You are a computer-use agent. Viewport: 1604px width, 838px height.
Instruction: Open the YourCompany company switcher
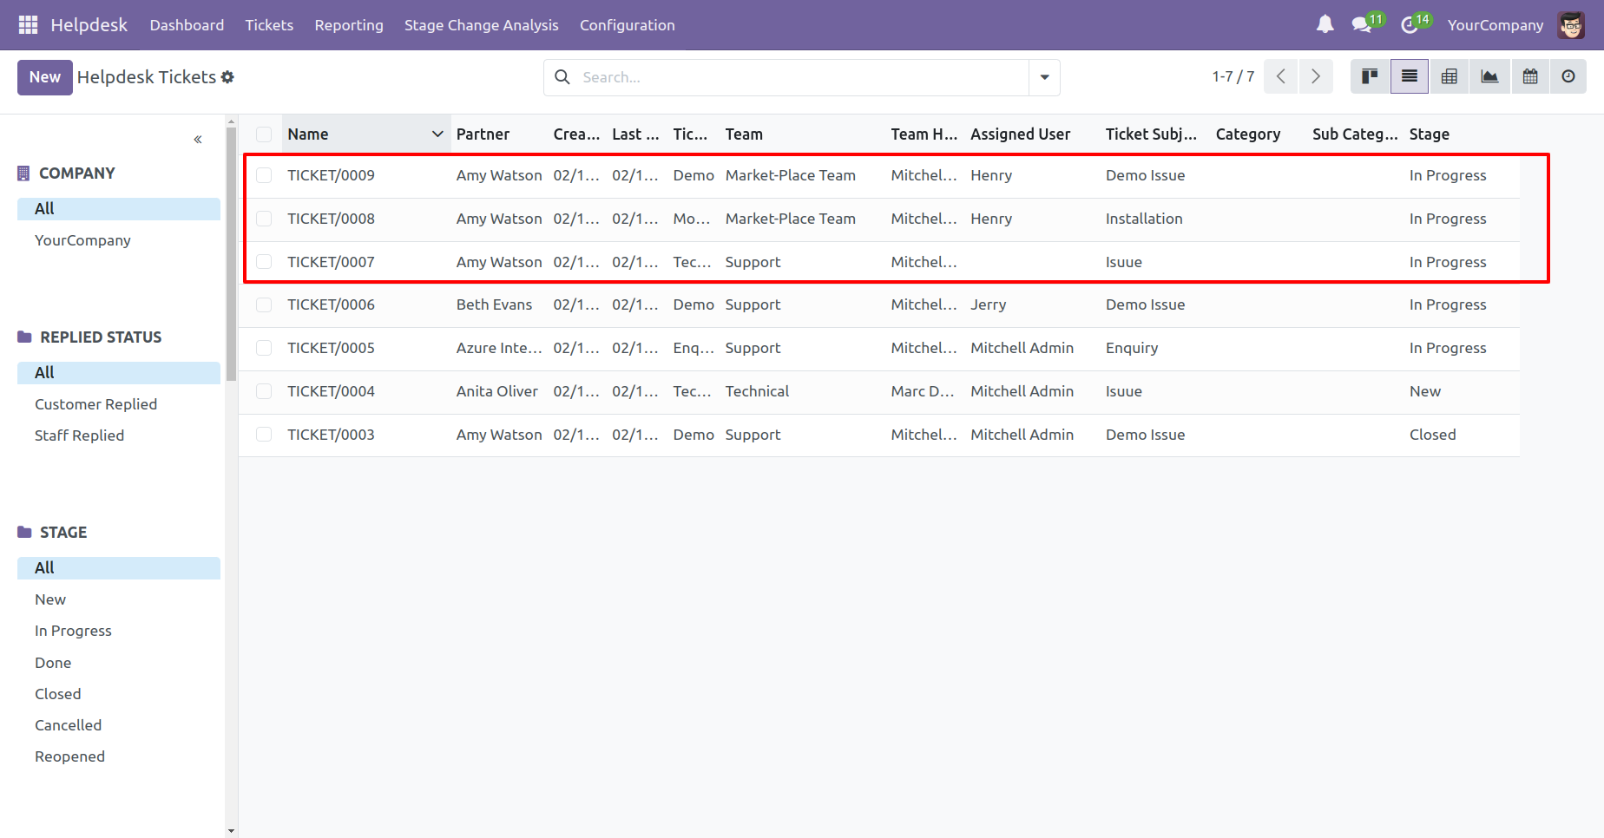tap(1496, 25)
